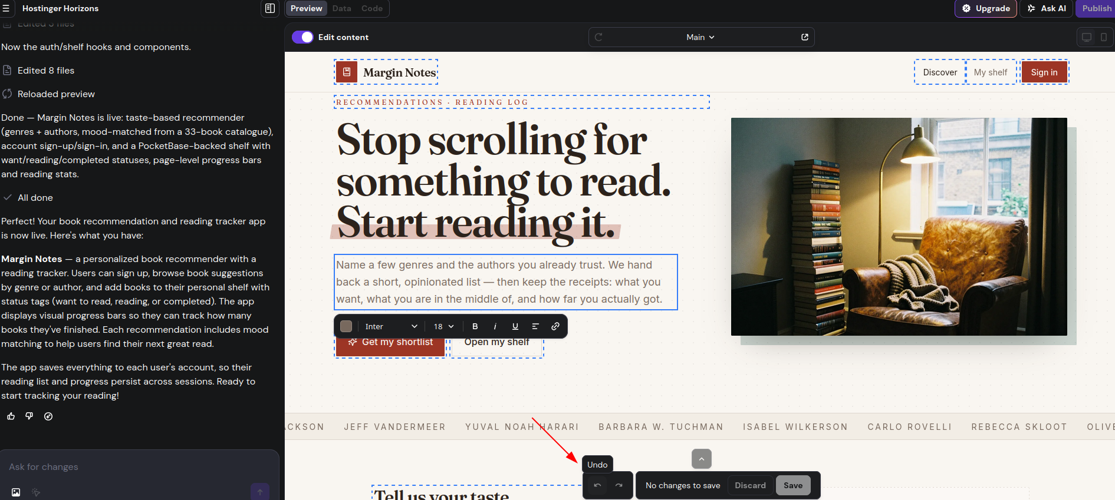Apply bold formatting

coord(475,326)
